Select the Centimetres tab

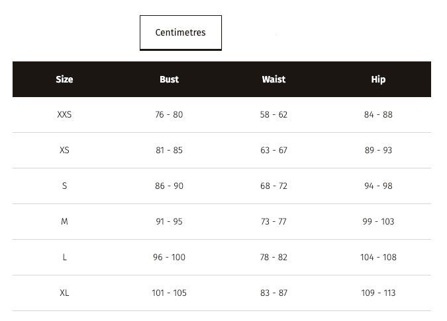[180, 33]
